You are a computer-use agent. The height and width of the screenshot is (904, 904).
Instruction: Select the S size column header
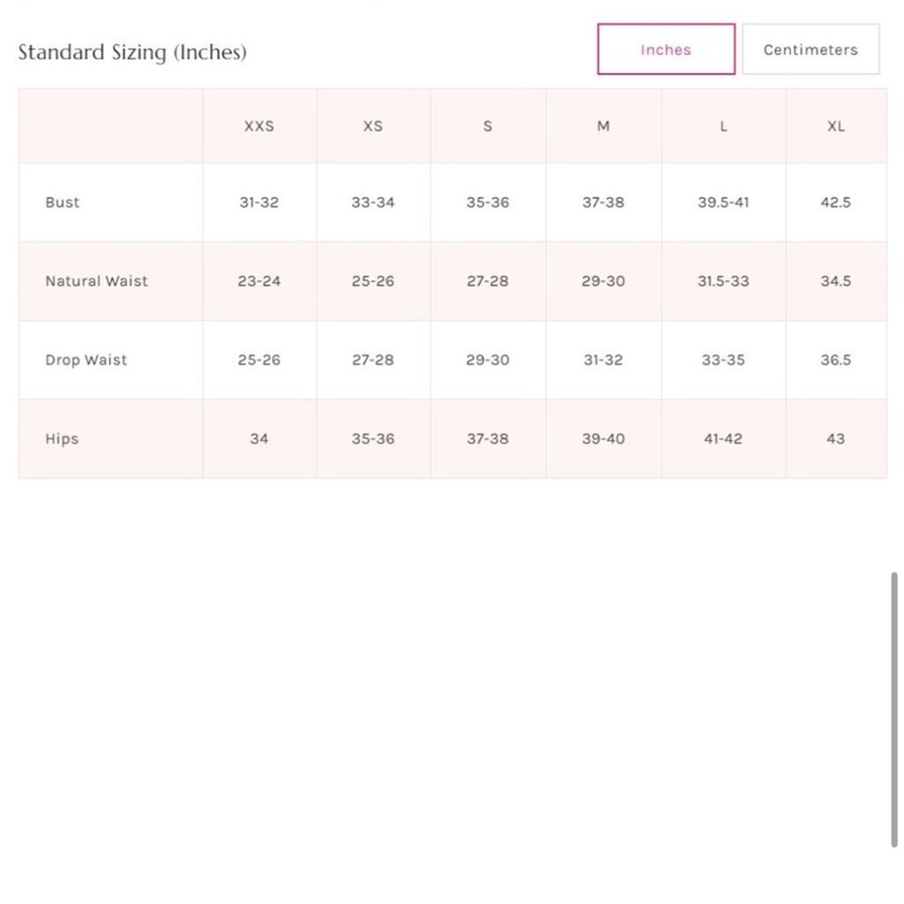[488, 127]
